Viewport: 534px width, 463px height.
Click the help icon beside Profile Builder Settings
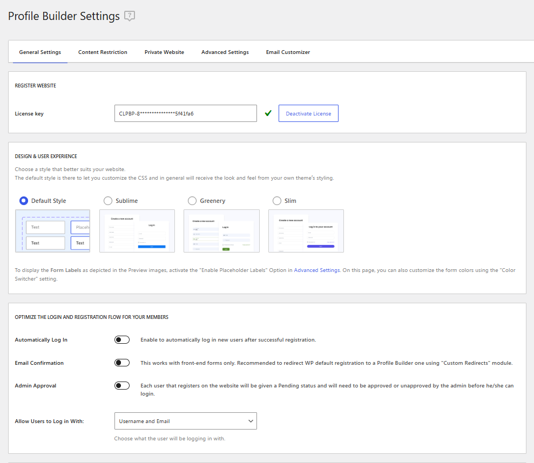coord(130,16)
